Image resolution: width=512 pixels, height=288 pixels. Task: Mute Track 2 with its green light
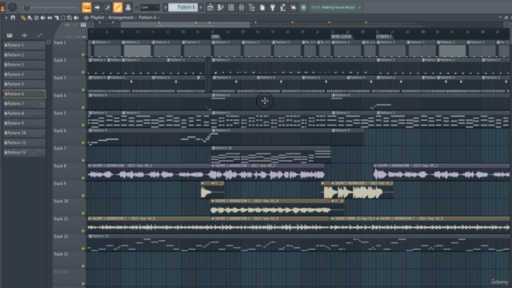point(83,72)
